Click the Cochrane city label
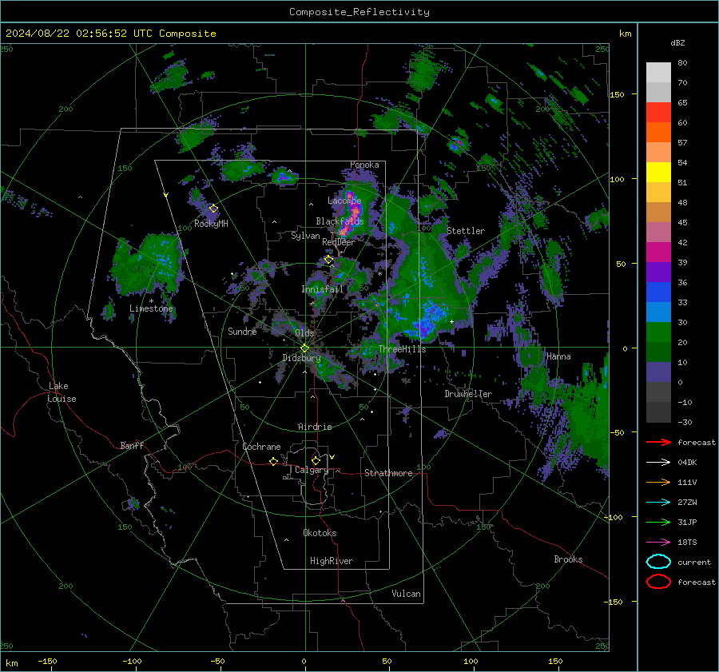The image size is (719, 672). [x=261, y=447]
